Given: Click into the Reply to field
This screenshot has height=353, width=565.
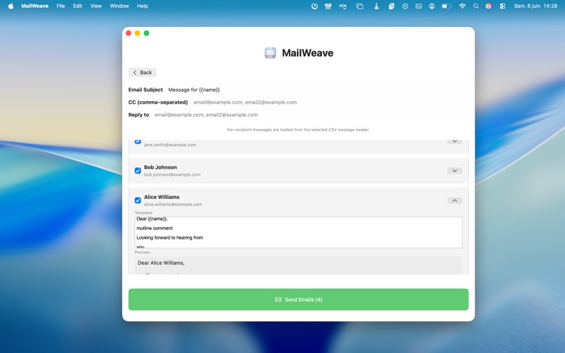Looking at the screenshot, I should 310,115.
